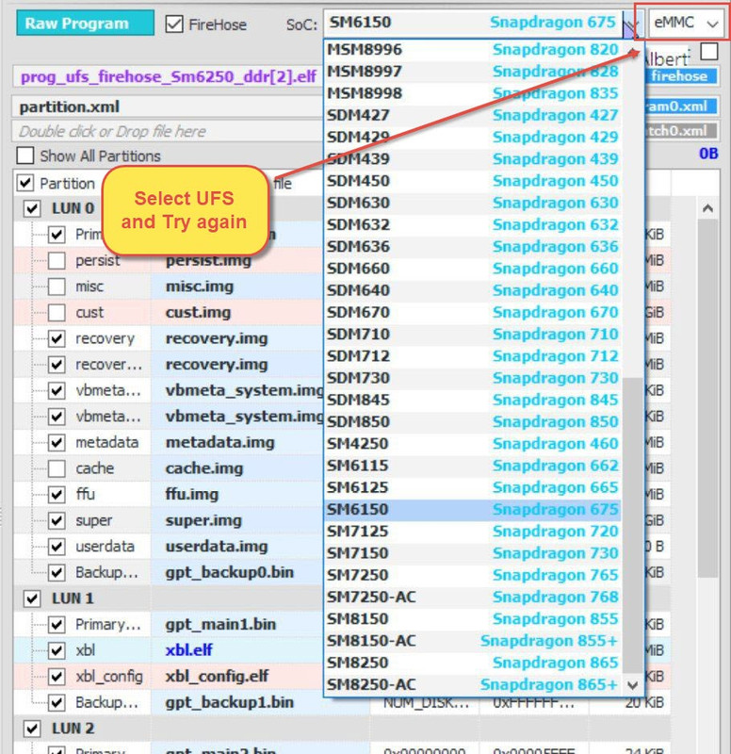Click the gpt_backup0.bin file name
This screenshot has width=731, height=754.
tap(229, 572)
